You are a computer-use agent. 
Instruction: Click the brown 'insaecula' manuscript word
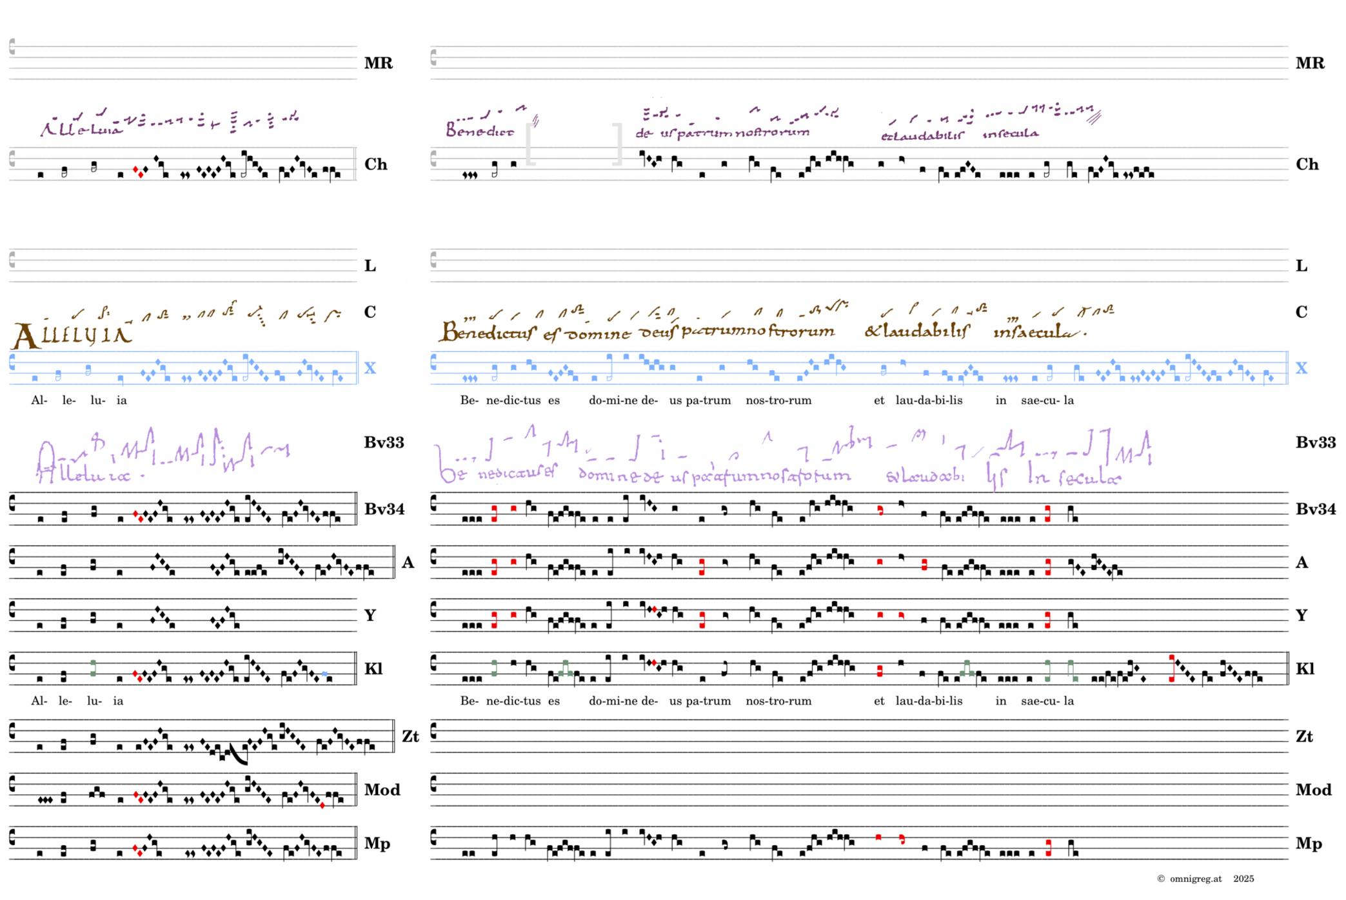1036,333
